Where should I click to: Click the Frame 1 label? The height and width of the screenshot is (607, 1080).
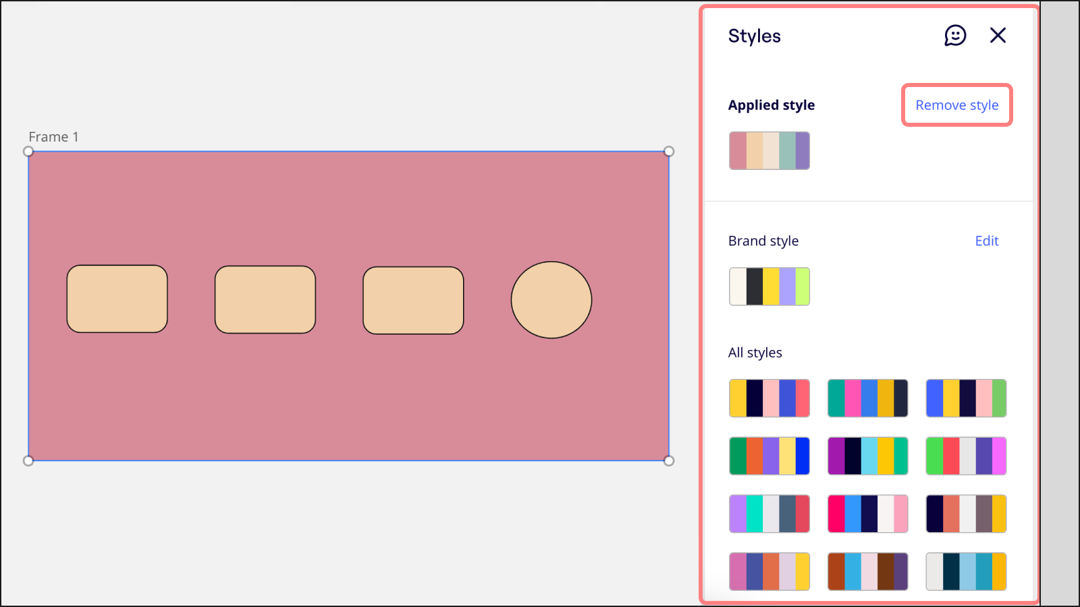point(53,137)
